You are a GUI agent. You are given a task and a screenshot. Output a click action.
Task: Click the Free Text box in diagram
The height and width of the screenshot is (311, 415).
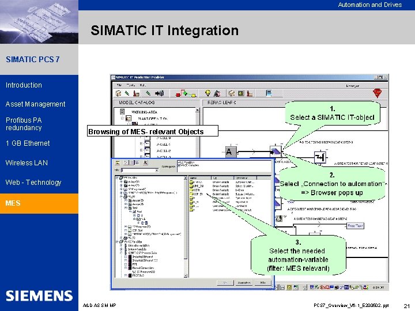355,226
